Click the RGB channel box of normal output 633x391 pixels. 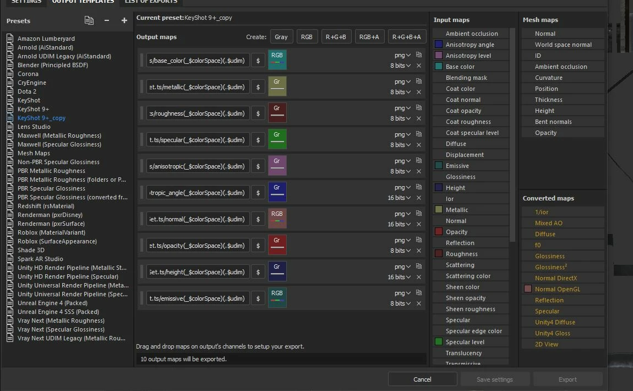277,218
